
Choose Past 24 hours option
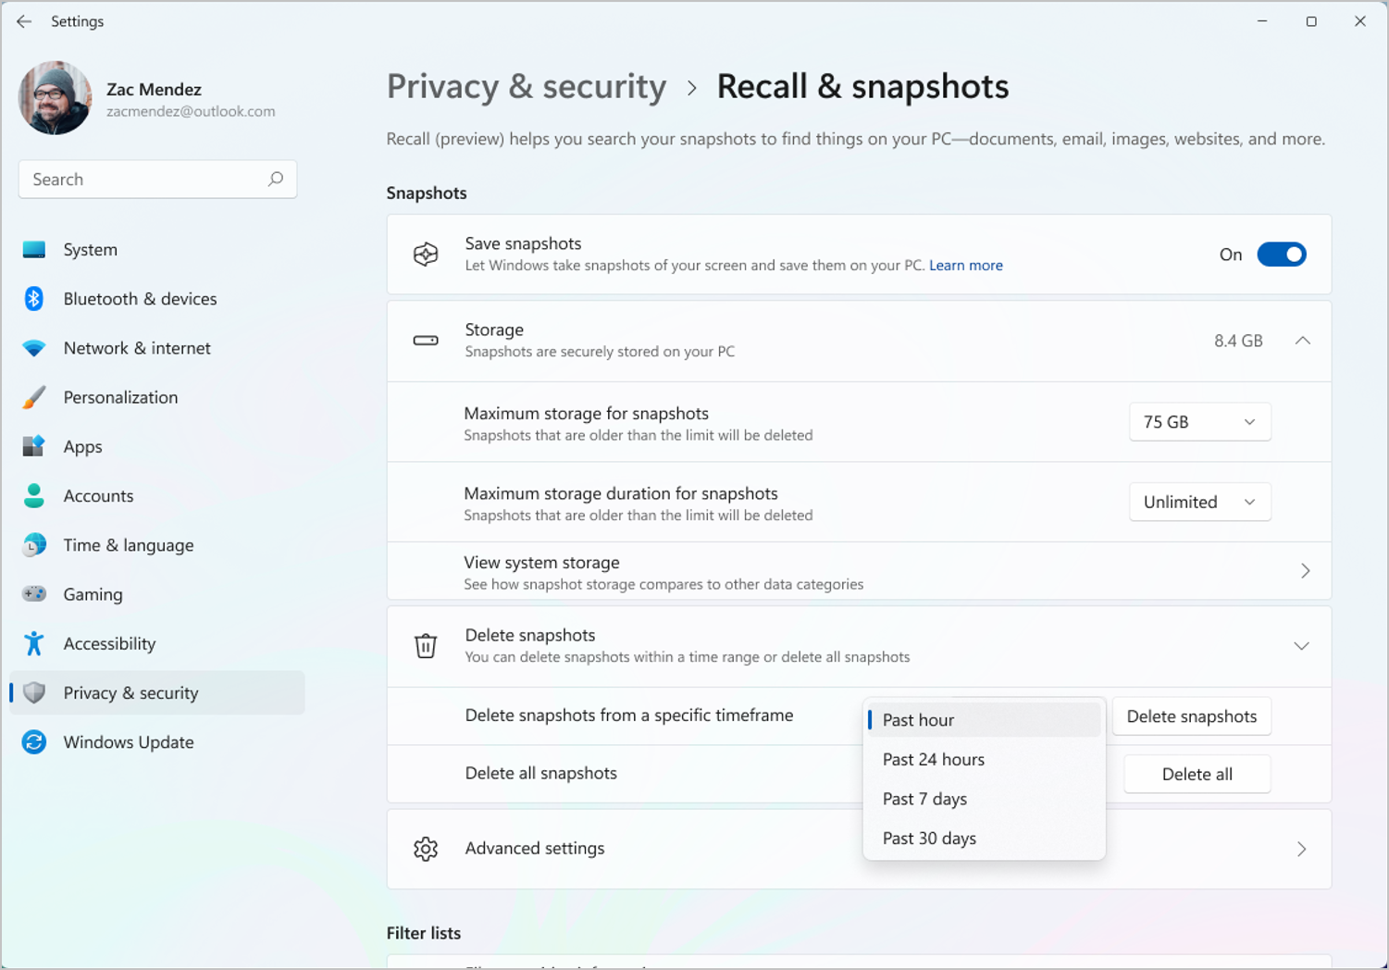985,760
